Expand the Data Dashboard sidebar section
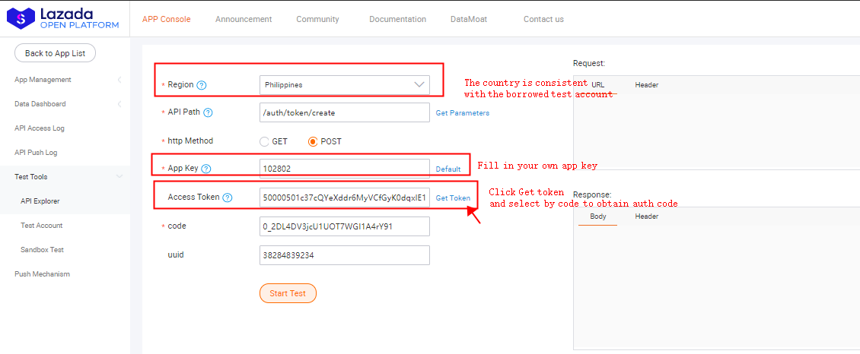The height and width of the screenshot is (354, 860). coord(119,104)
